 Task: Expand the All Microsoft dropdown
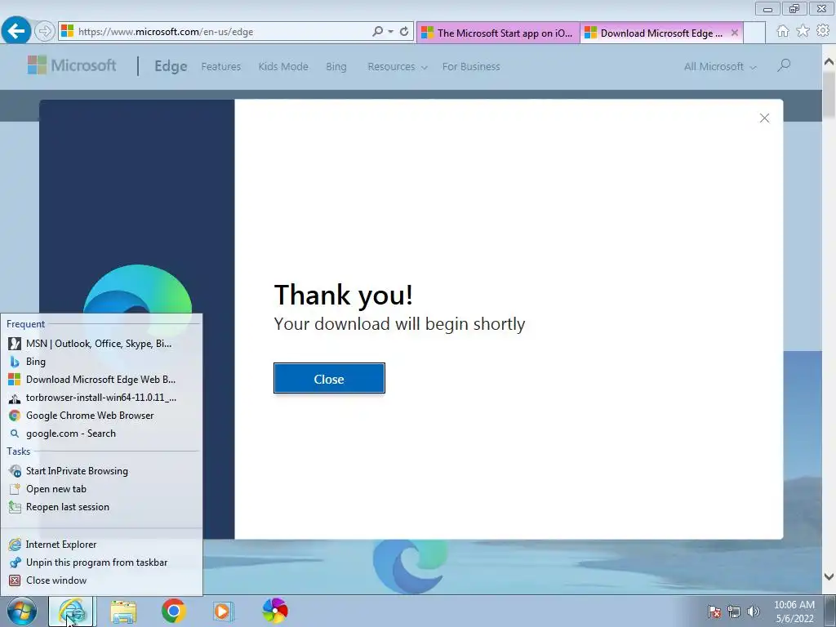[x=720, y=67]
